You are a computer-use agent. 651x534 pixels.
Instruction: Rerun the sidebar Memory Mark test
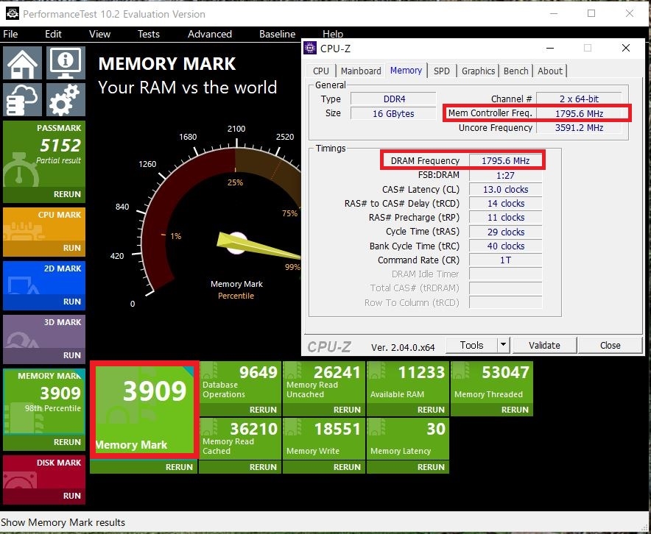coord(44,442)
